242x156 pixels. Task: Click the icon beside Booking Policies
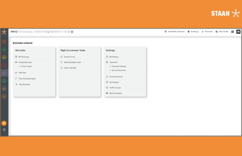coord(107,77)
